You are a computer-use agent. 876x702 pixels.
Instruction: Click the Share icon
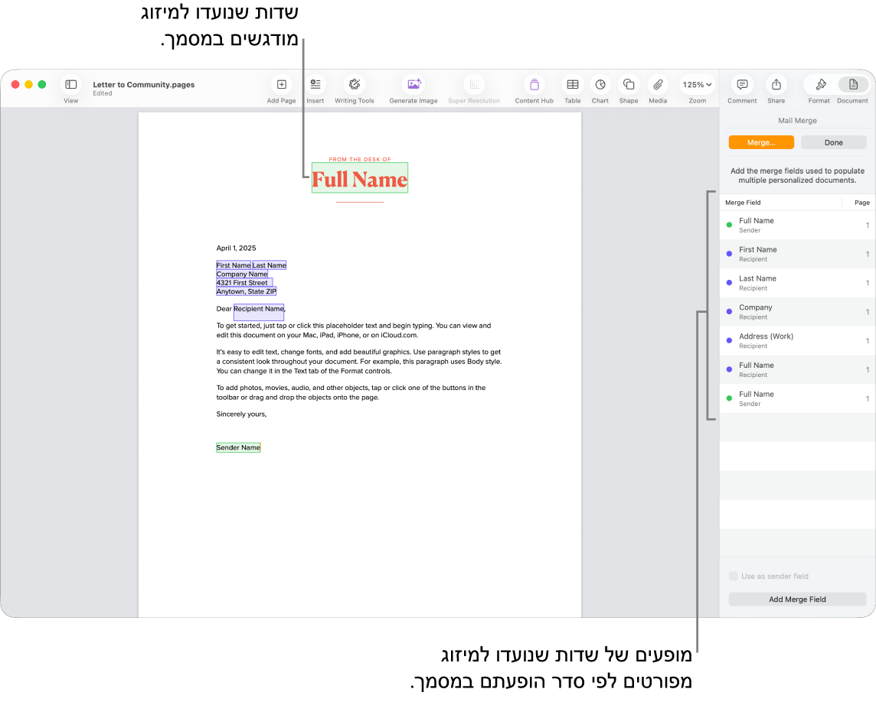(x=776, y=85)
